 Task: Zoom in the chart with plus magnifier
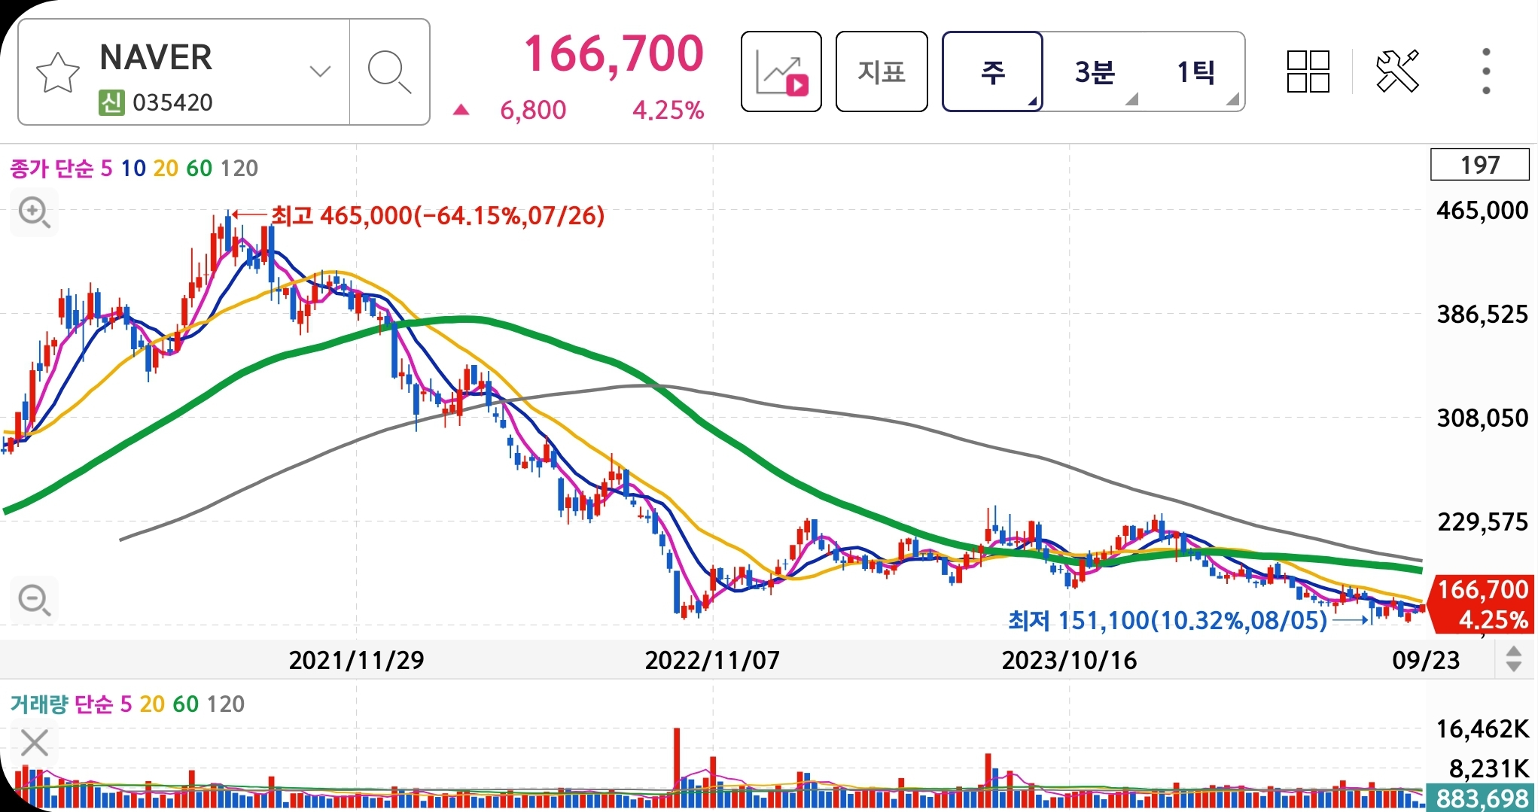(x=35, y=213)
